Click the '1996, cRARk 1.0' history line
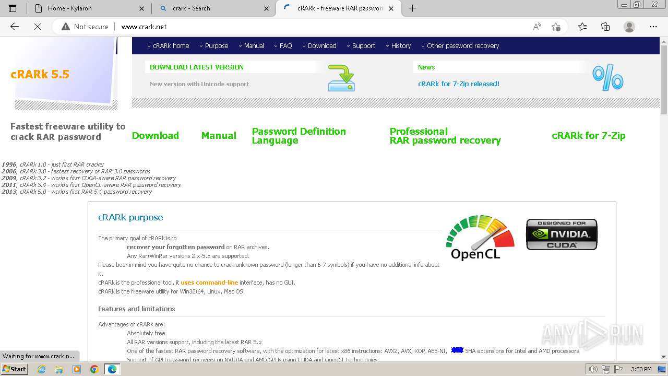This screenshot has height=376, width=668. click(x=53, y=164)
